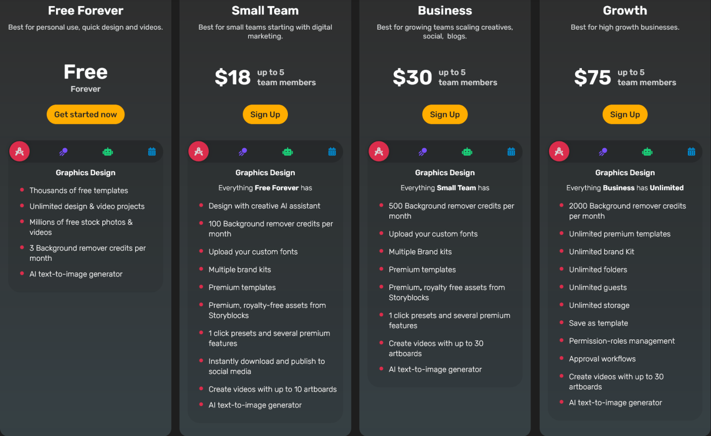Click the blue calendar icon in Small Team card
Image resolution: width=711 pixels, height=436 pixels.
(331, 151)
